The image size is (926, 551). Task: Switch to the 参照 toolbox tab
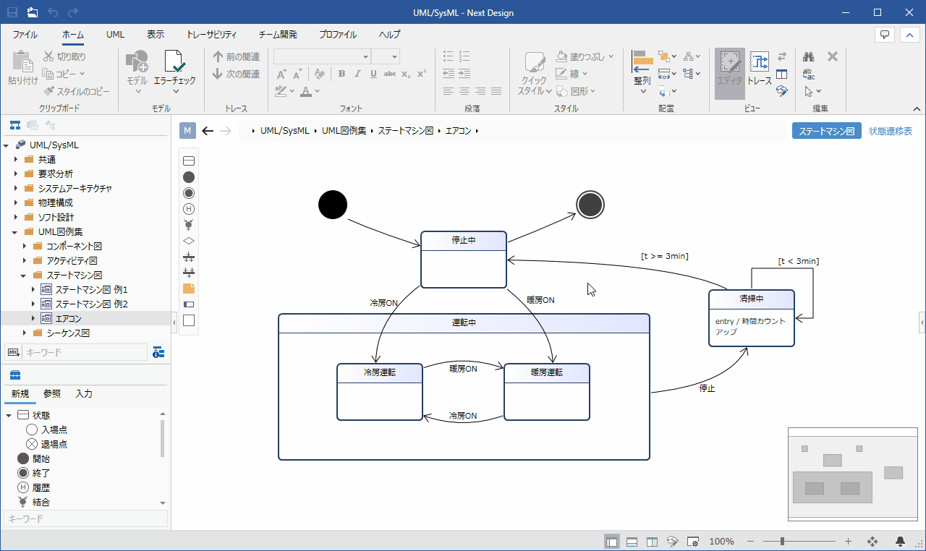pos(52,393)
